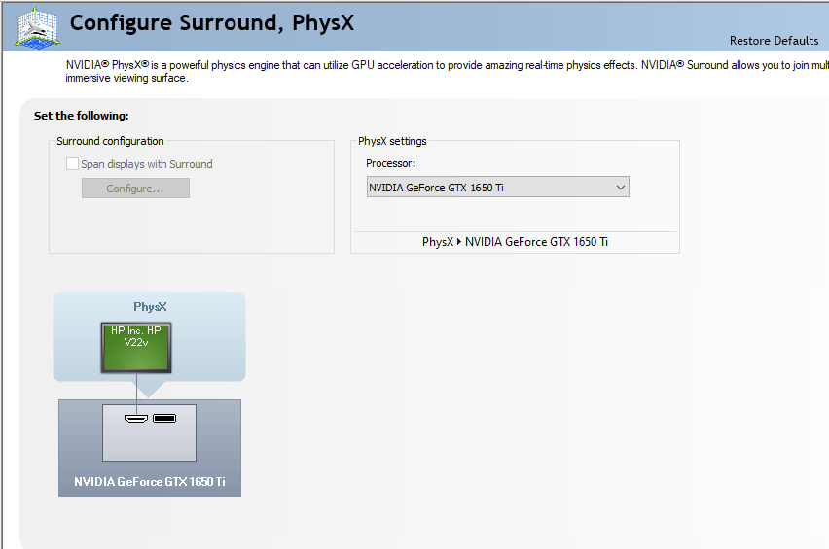The width and height of the screenshot is (829, 549).
Task: Click the PhysX settings group title
Action: tap(392, 141)
